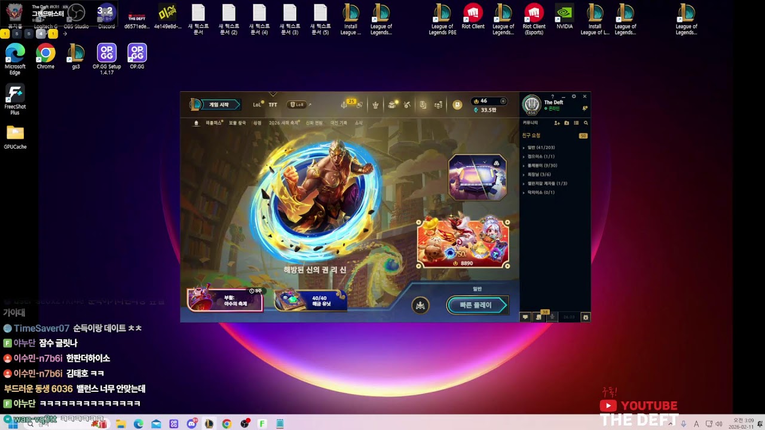The height and width of the screenshot is (430, 765).
Task: Open the 대전 기록 tab
Action: tap(339, 123)
